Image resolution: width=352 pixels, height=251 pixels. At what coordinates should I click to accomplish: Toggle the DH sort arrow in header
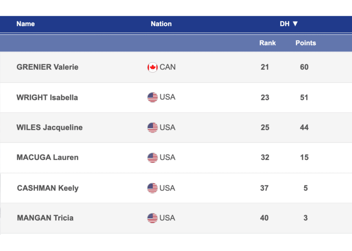[295, 24]
